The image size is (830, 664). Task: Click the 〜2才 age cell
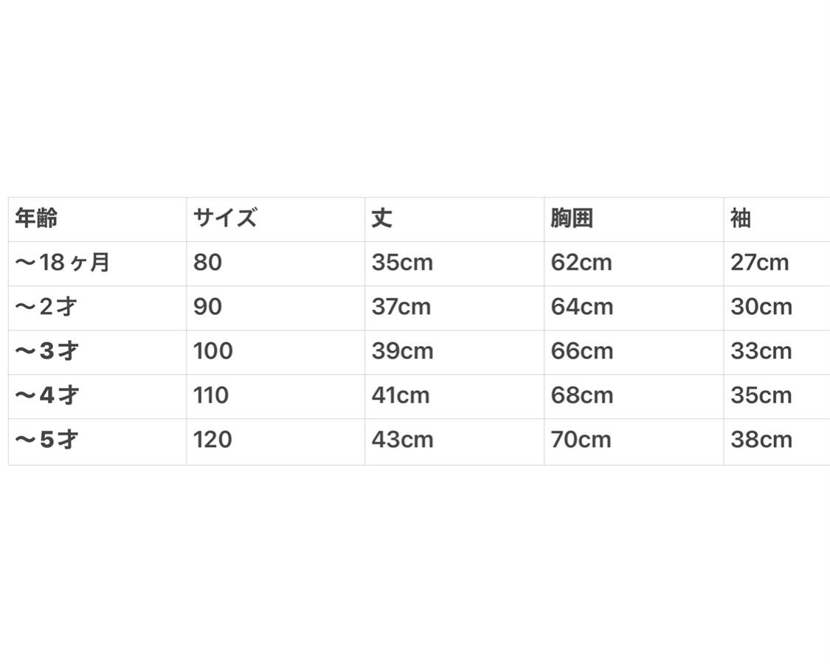coord(46,307)
